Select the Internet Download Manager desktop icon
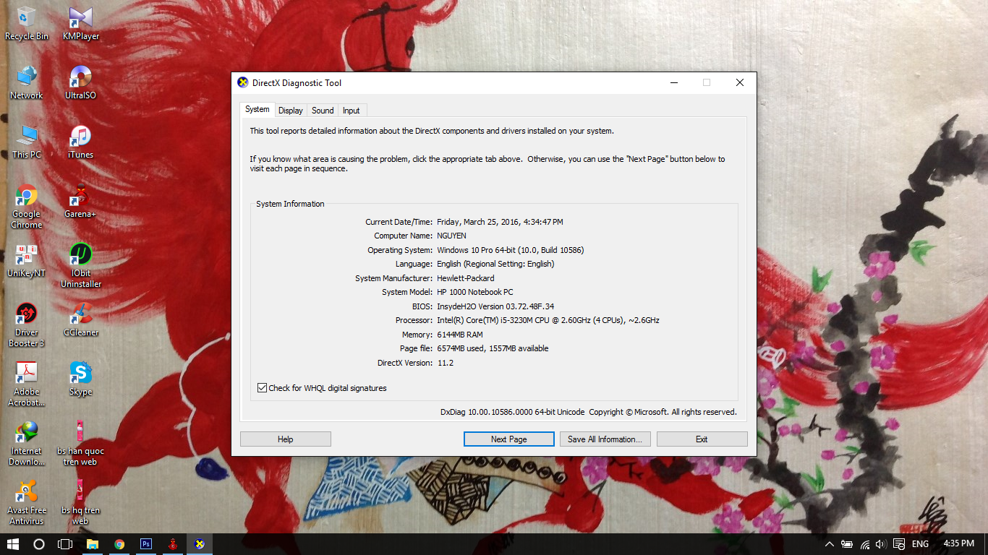The width and height of the screenshot is (988, 555). pos(27,444)
